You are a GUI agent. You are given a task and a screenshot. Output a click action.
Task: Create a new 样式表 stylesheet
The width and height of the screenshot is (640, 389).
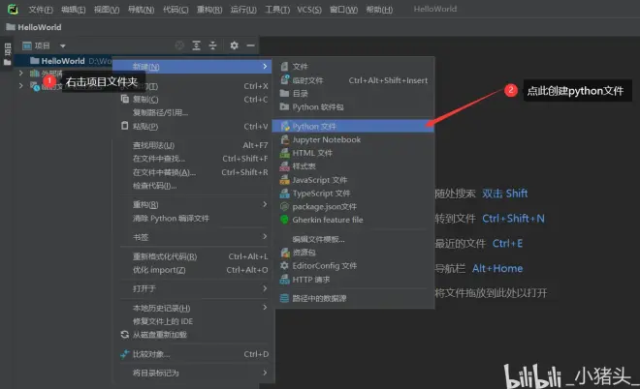point(353,166)
